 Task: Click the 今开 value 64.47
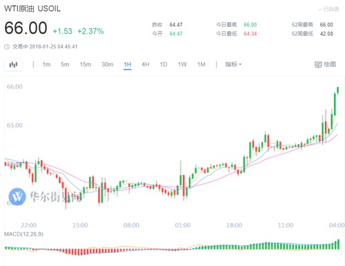pyautogui.click(x=176, y=34)
